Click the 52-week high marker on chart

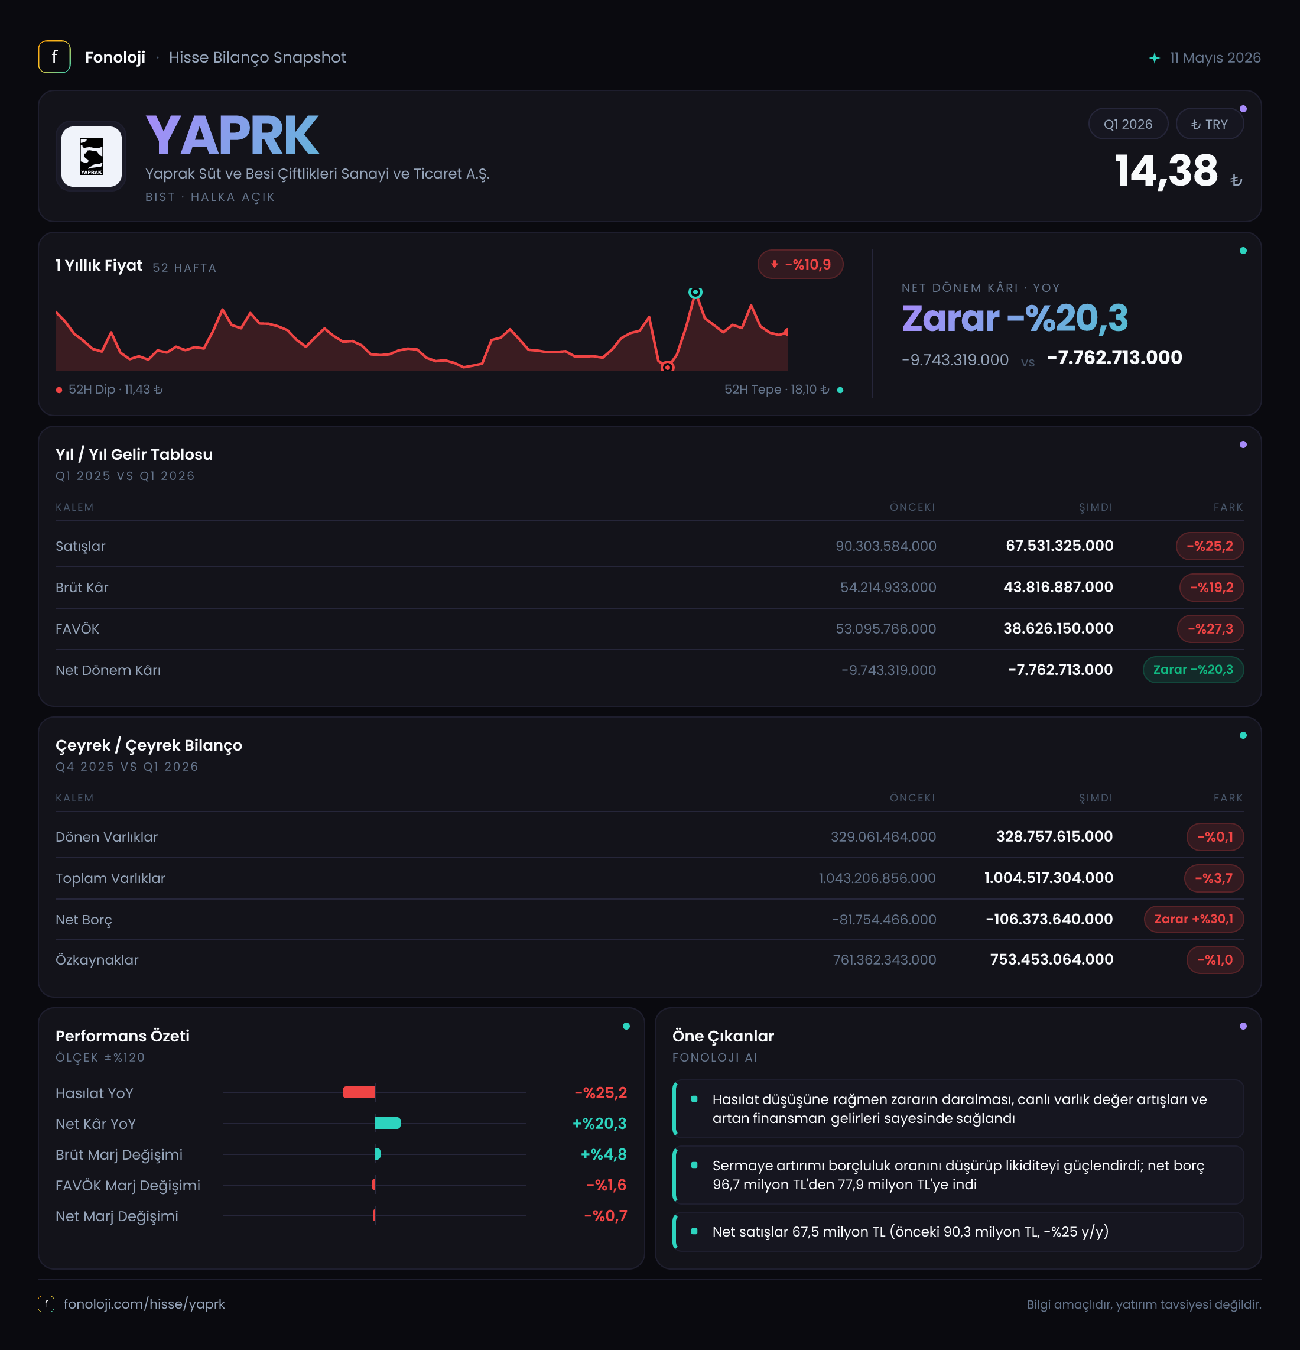(x=695, y=293)
